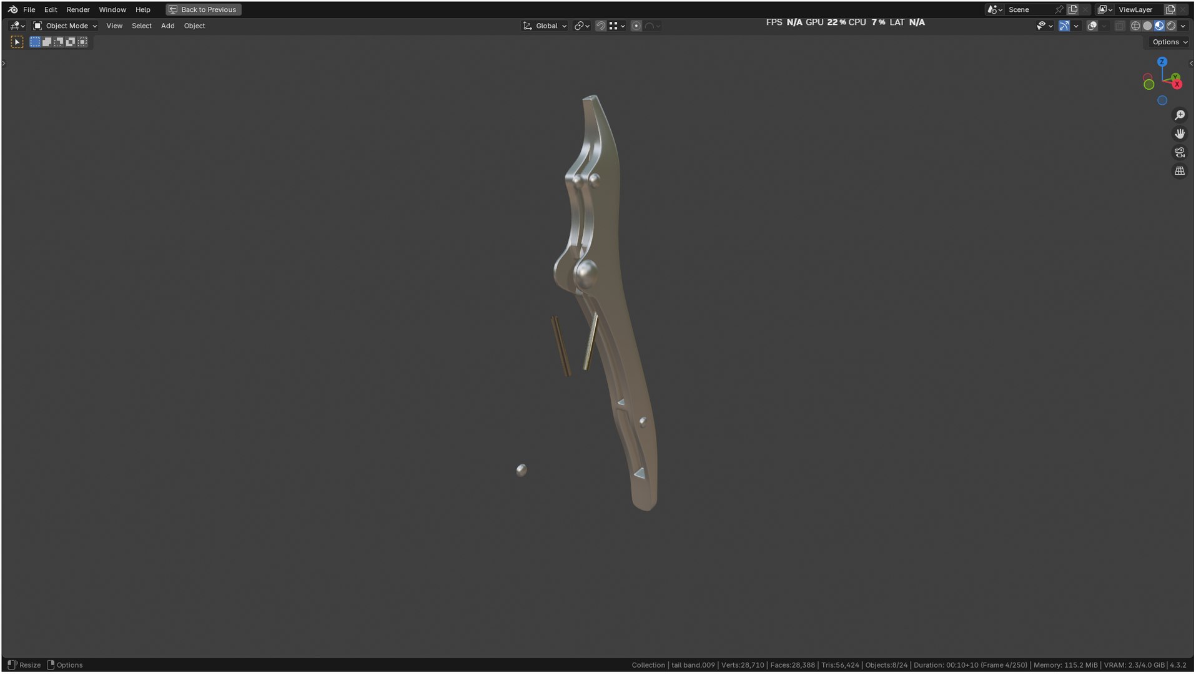Switch to Wireframe viewport shading
The image size is (1196, 674).
1135,26
